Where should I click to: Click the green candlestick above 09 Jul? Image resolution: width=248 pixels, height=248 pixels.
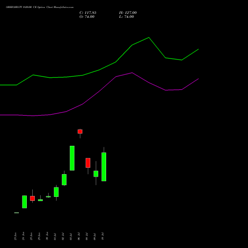coord(96,174)
